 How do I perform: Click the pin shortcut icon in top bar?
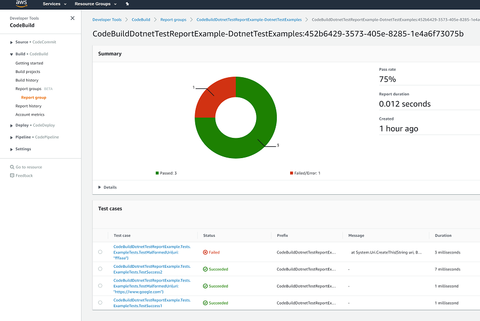(x=127, y=4)
